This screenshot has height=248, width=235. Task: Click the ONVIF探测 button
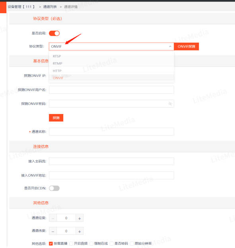186,47
